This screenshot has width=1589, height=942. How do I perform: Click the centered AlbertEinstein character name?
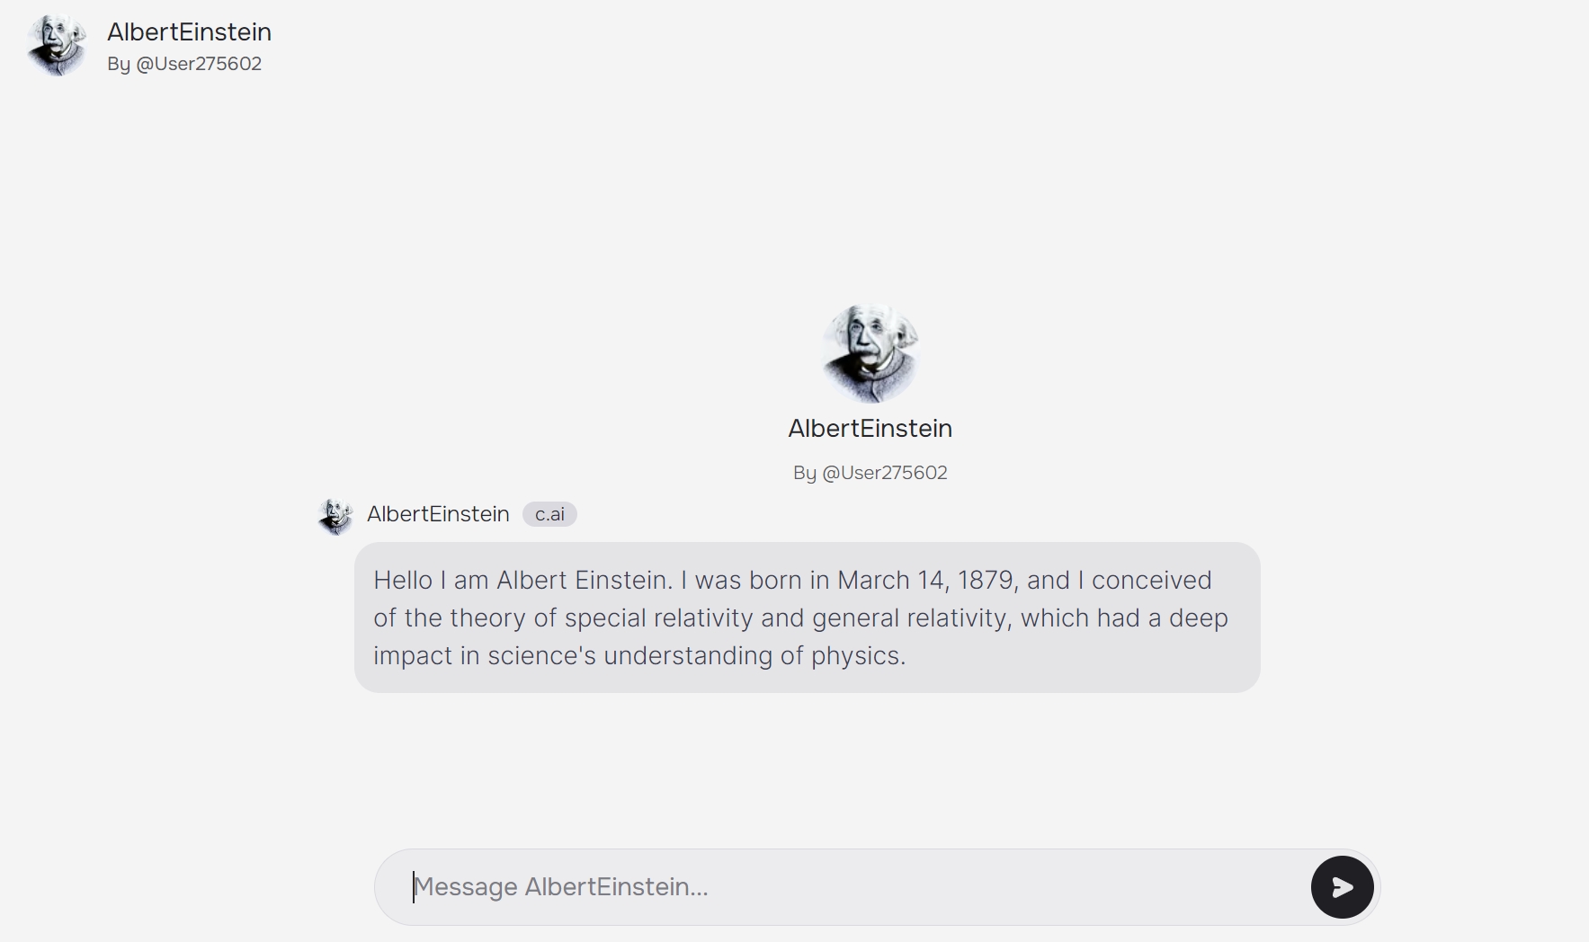870,428
